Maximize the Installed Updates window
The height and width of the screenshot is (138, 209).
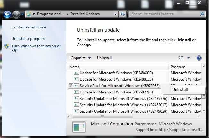tap(187, 3)
